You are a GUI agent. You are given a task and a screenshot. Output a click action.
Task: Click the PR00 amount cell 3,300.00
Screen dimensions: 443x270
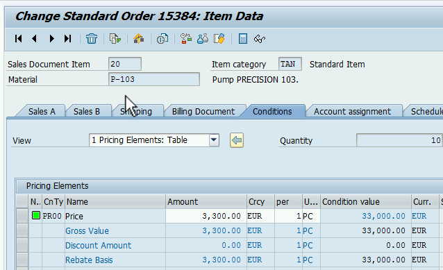click(x=206, y=216)
